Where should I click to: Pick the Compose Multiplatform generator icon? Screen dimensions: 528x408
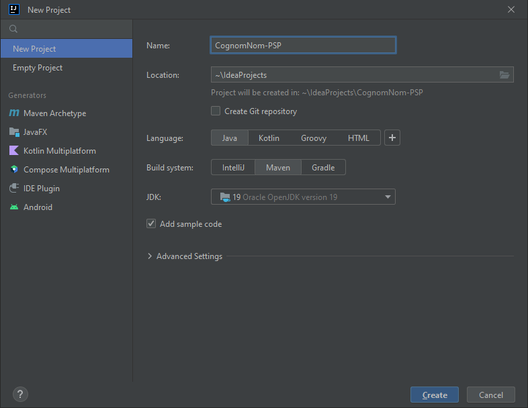click(x=14, y=170)
